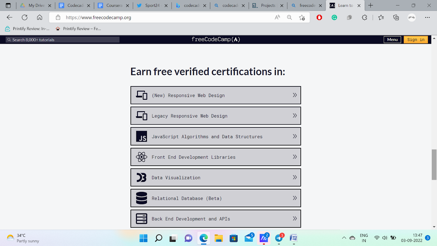Close the Coursera tab
This screenshot has width=437, height=246.
click(127, 5)
